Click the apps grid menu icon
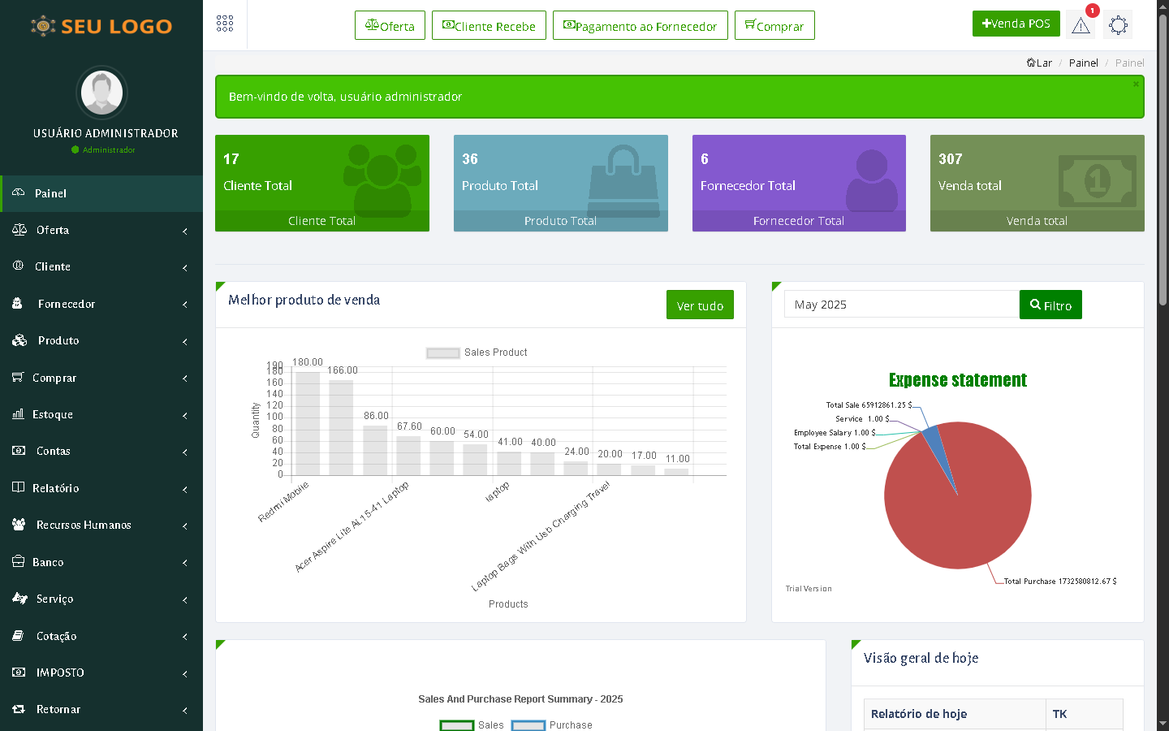 point(225,24)
